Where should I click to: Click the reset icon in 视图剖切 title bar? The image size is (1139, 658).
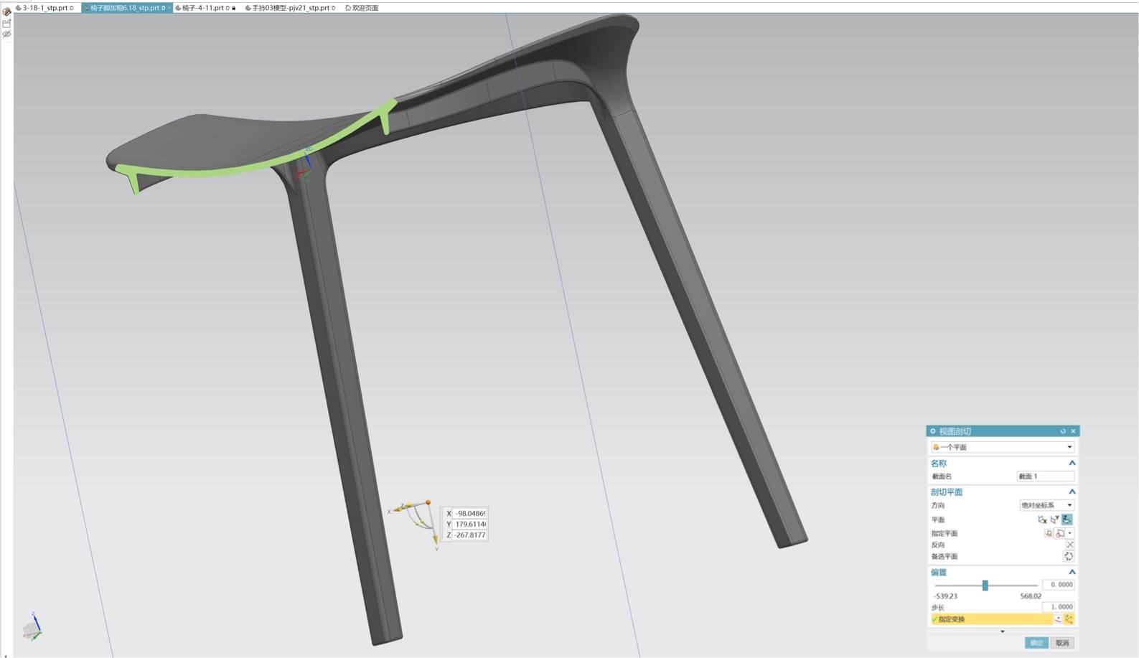pos(1063,431)
